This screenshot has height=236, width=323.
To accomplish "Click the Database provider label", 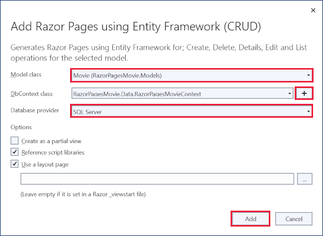I will click(35, 110).
